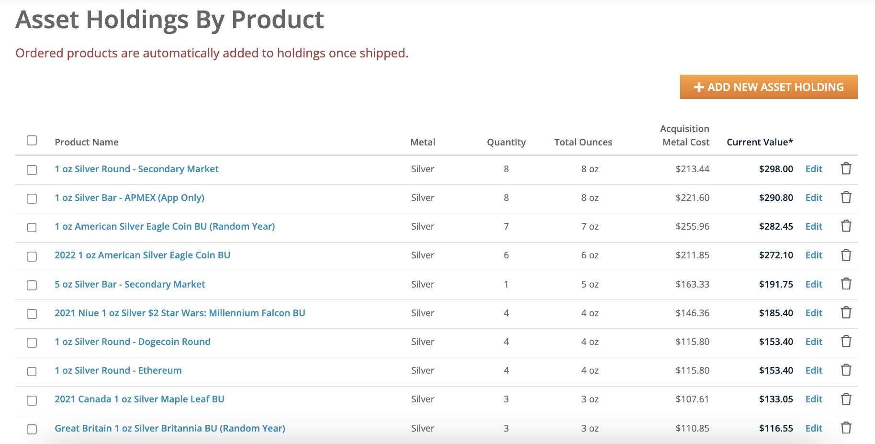Image resolution: width=875 pixels, height=444 pixels.
Task: Tick the Great Britain Britannia checkbox
Action: [x=32, y=429]
